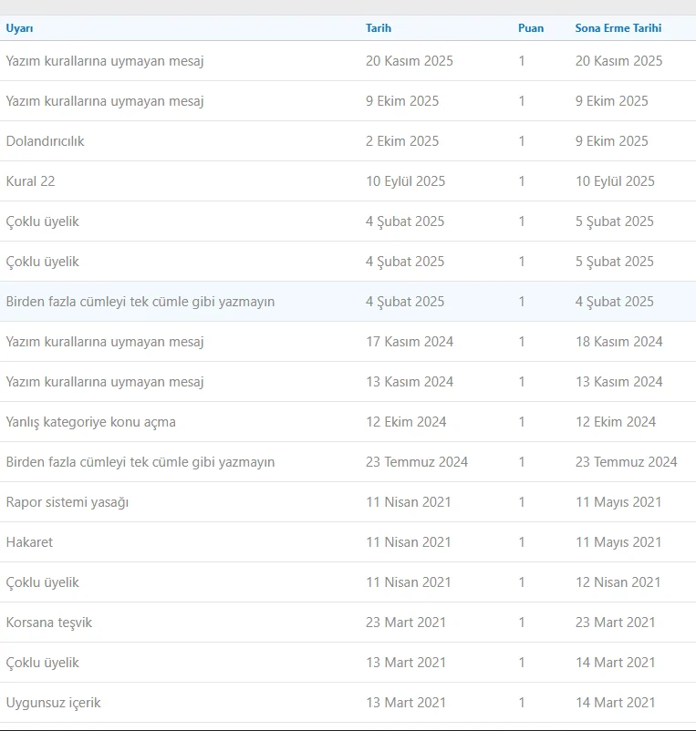Screen dimensions: 696x731
Task: Click Tarih cell 23 Mart 2021
Action: (406, 622)
